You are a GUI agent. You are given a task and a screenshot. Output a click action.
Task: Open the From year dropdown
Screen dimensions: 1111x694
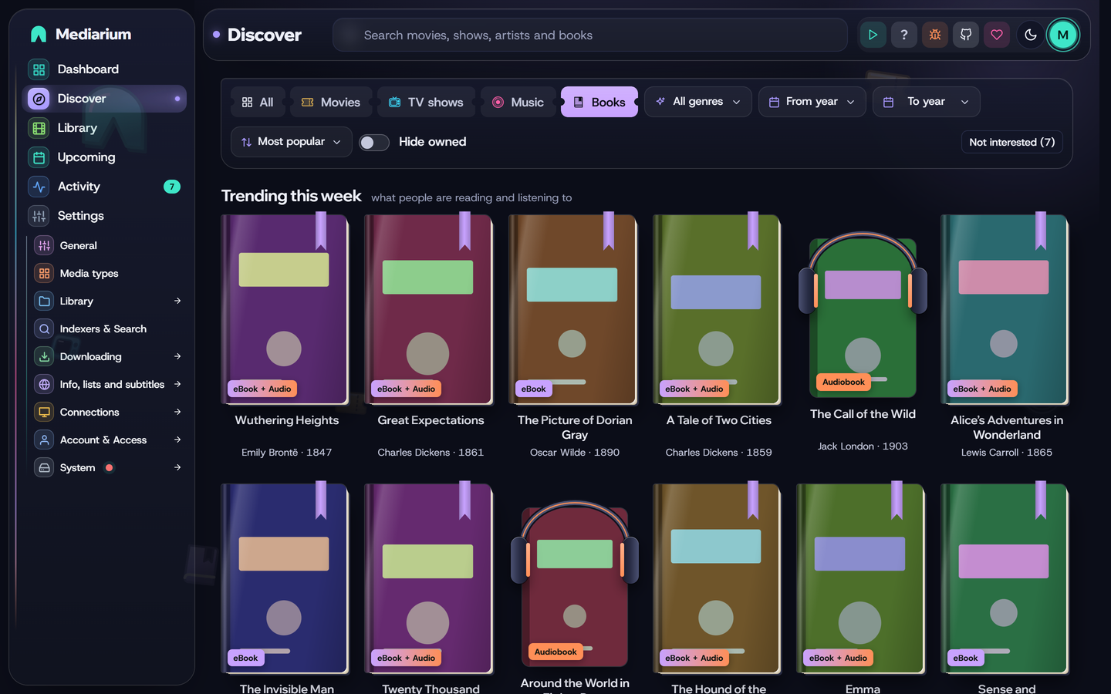(x=812, y=102)
